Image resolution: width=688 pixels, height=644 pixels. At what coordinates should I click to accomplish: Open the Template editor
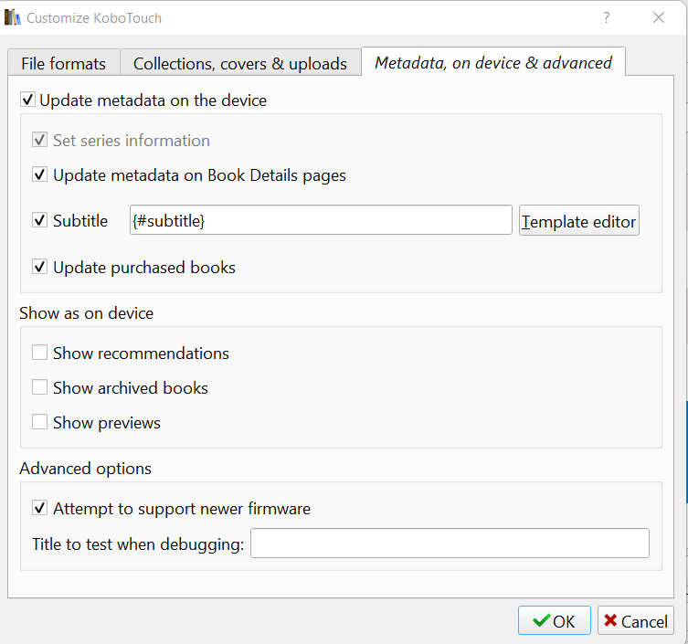(578, 220)
